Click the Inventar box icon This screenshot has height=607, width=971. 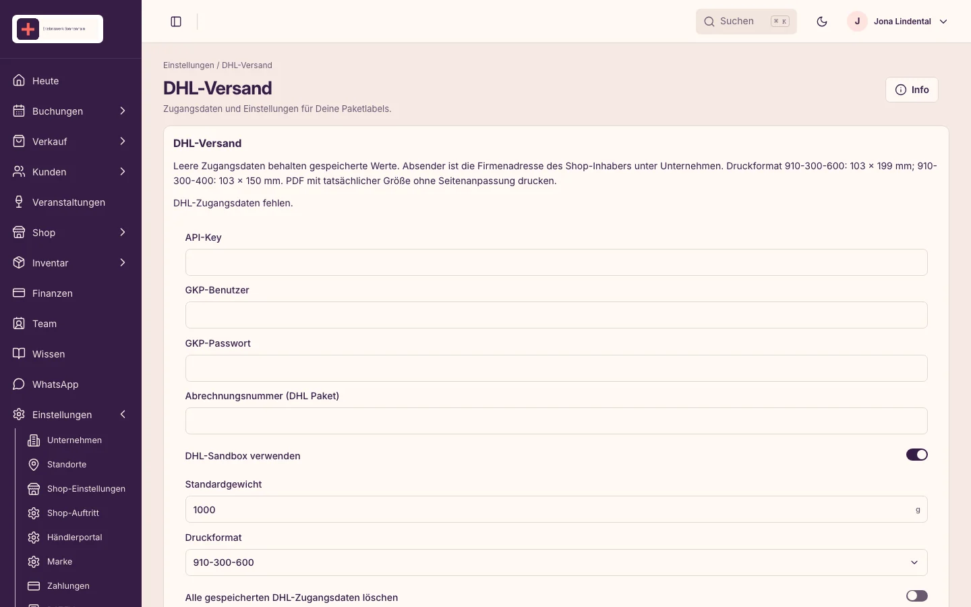19,263
